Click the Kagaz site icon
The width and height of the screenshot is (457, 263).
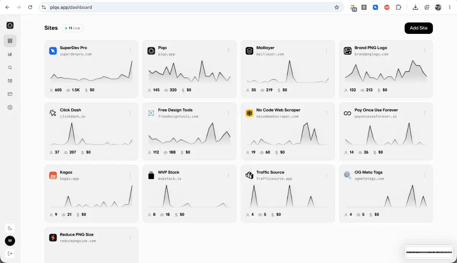53,175
